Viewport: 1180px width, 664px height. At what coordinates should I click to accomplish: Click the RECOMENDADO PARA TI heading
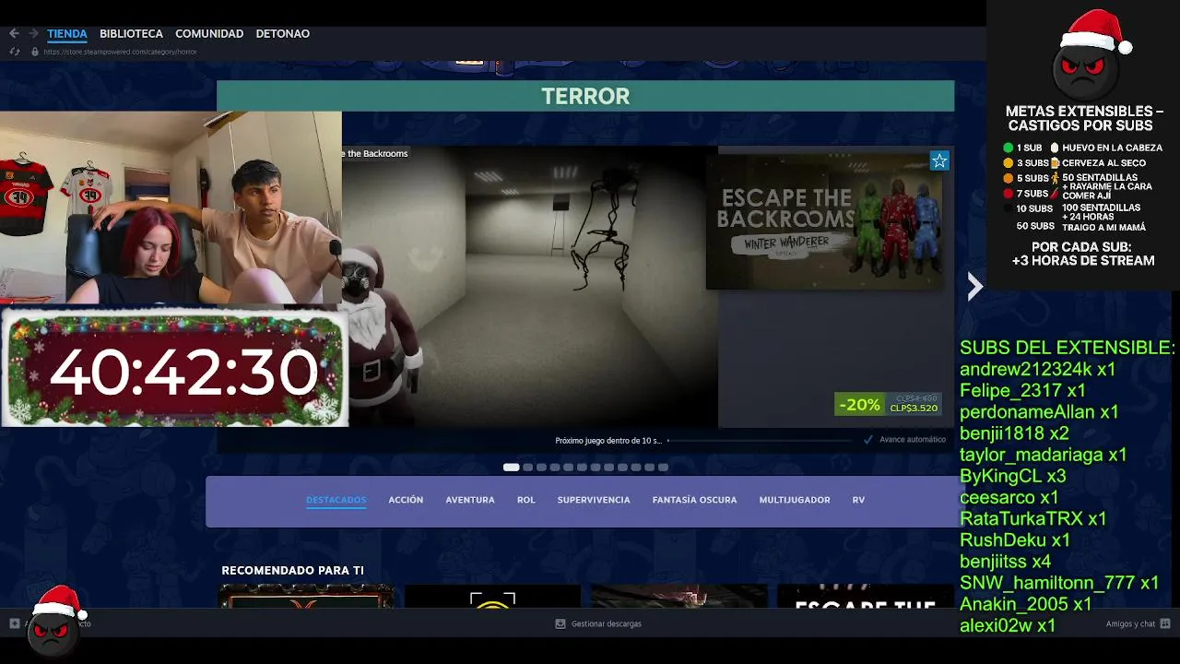(x=292, y=571)
